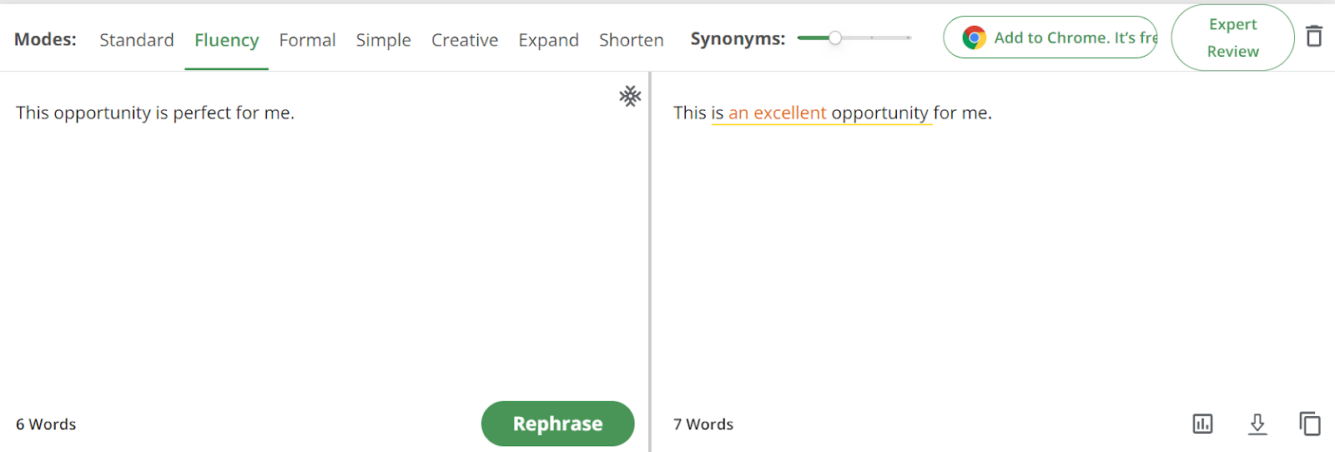Click the freeze words snowflake icon
The image size is (1335, 452).
pos(630,96)
